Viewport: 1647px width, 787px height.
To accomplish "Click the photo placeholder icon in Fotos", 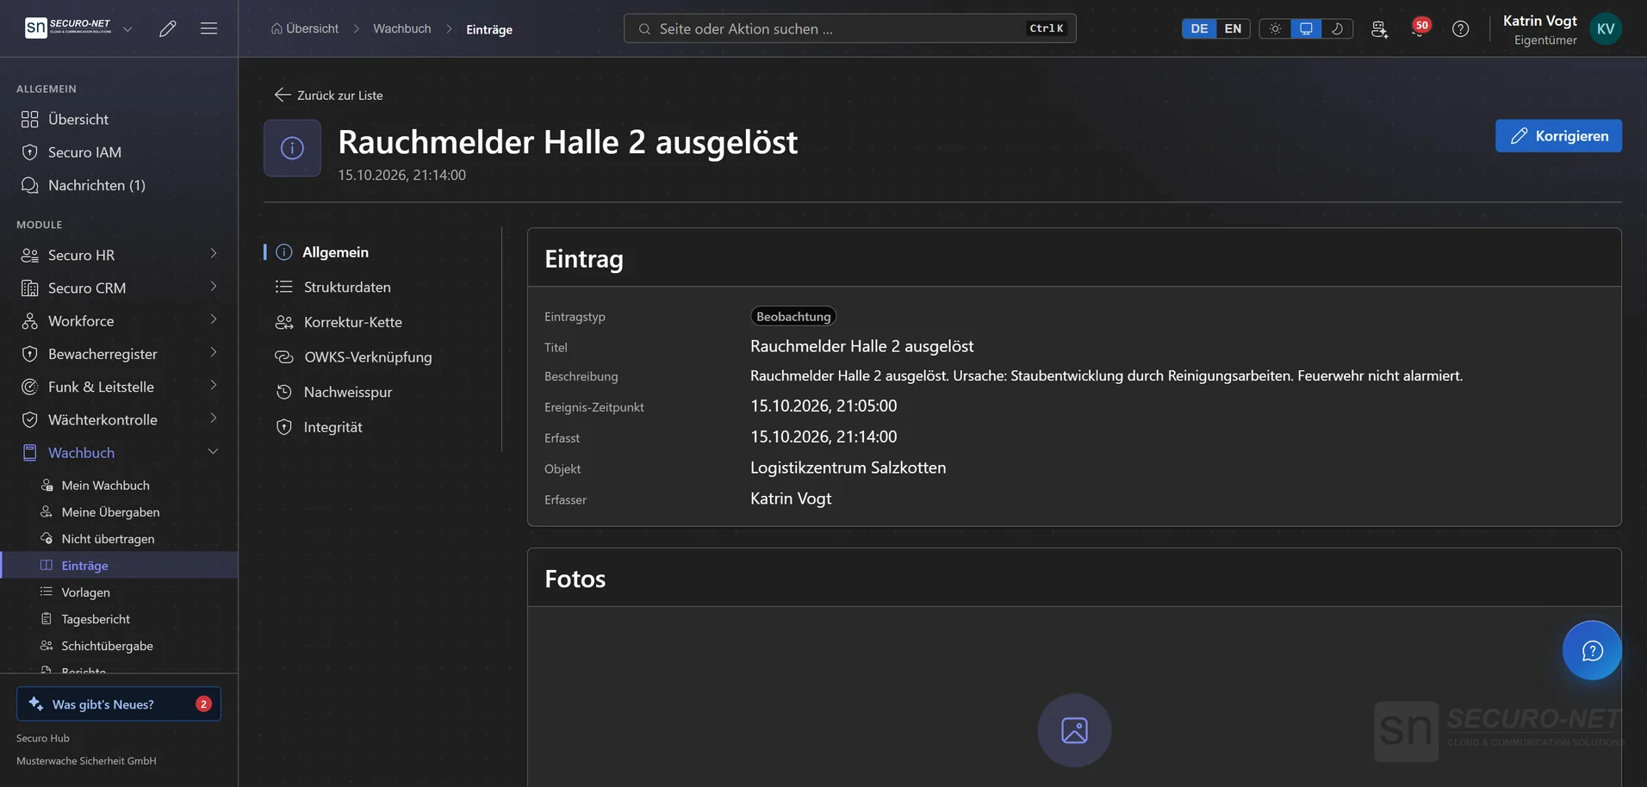I will (x=1074, y=730).
